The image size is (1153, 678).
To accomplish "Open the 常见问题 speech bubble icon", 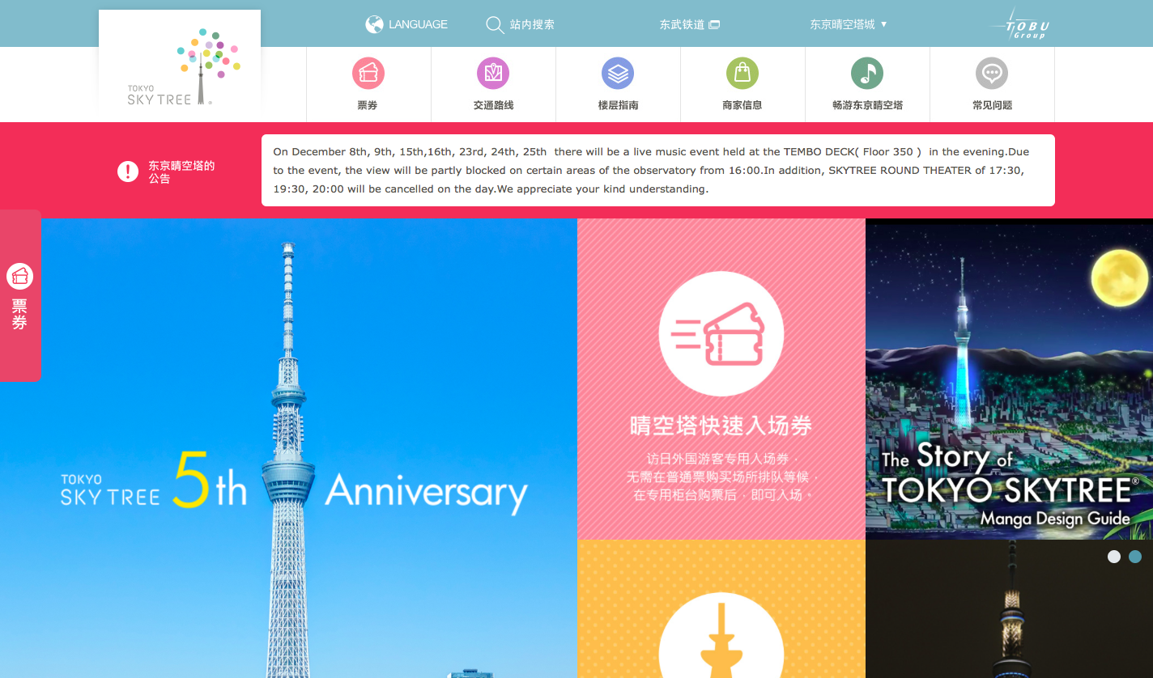I will click(992, 73).
